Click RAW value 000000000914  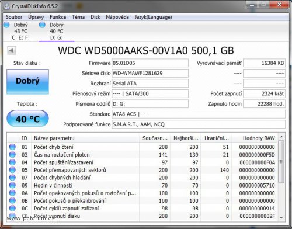257,208
